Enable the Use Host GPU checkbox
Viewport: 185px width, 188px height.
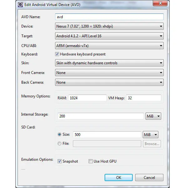click(90, 161)
